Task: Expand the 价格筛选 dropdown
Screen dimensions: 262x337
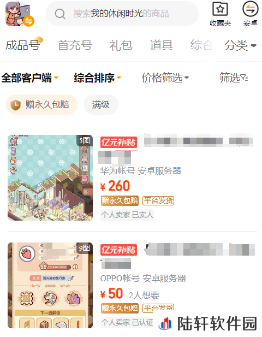Action: click(x=165, y=78)
